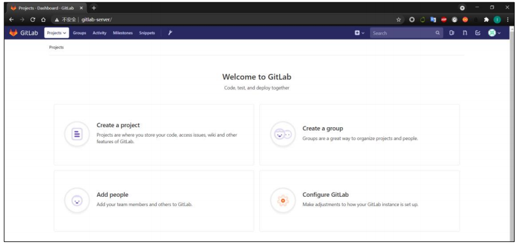Open the To-Do list icon
Viewport: 519px width, 245px height.
(x=478, y=33)
